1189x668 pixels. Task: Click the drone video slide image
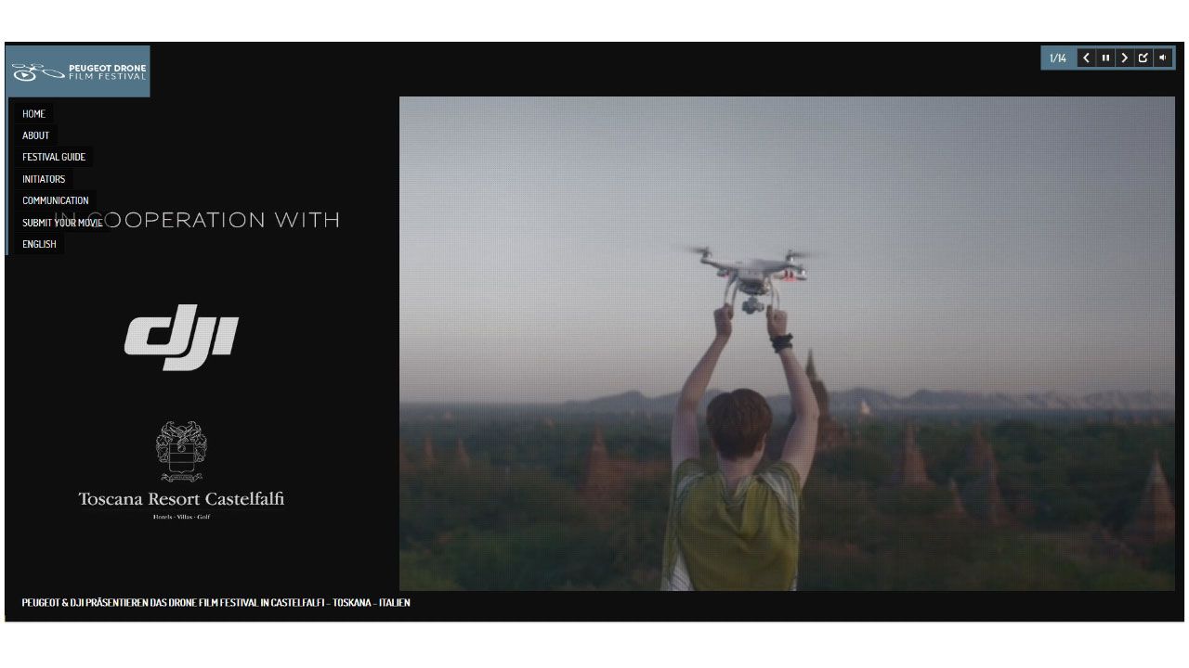click(787, 343)
